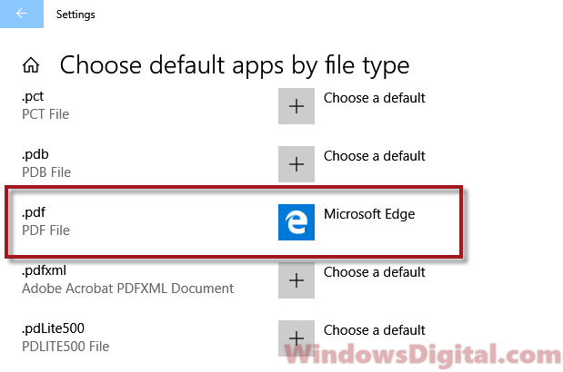The width and height of the screenshot is (563, 372).
Task: Select the .pdf extension text
Action: [34, 212]
